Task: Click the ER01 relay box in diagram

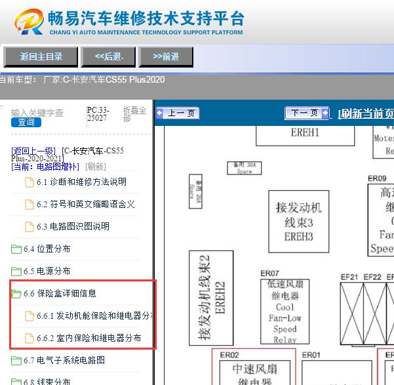Action: click(x=337, y=373)
